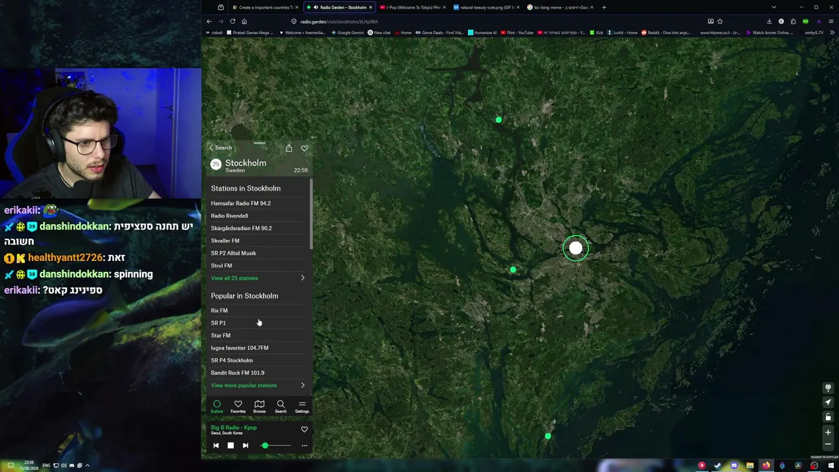839x472 pixels.
Task: Stop radio playback
Action: click(231, 446)
